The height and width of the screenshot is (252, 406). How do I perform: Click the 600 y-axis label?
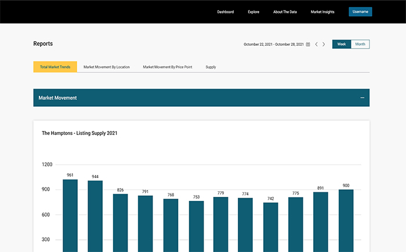(x=46, y=214)
